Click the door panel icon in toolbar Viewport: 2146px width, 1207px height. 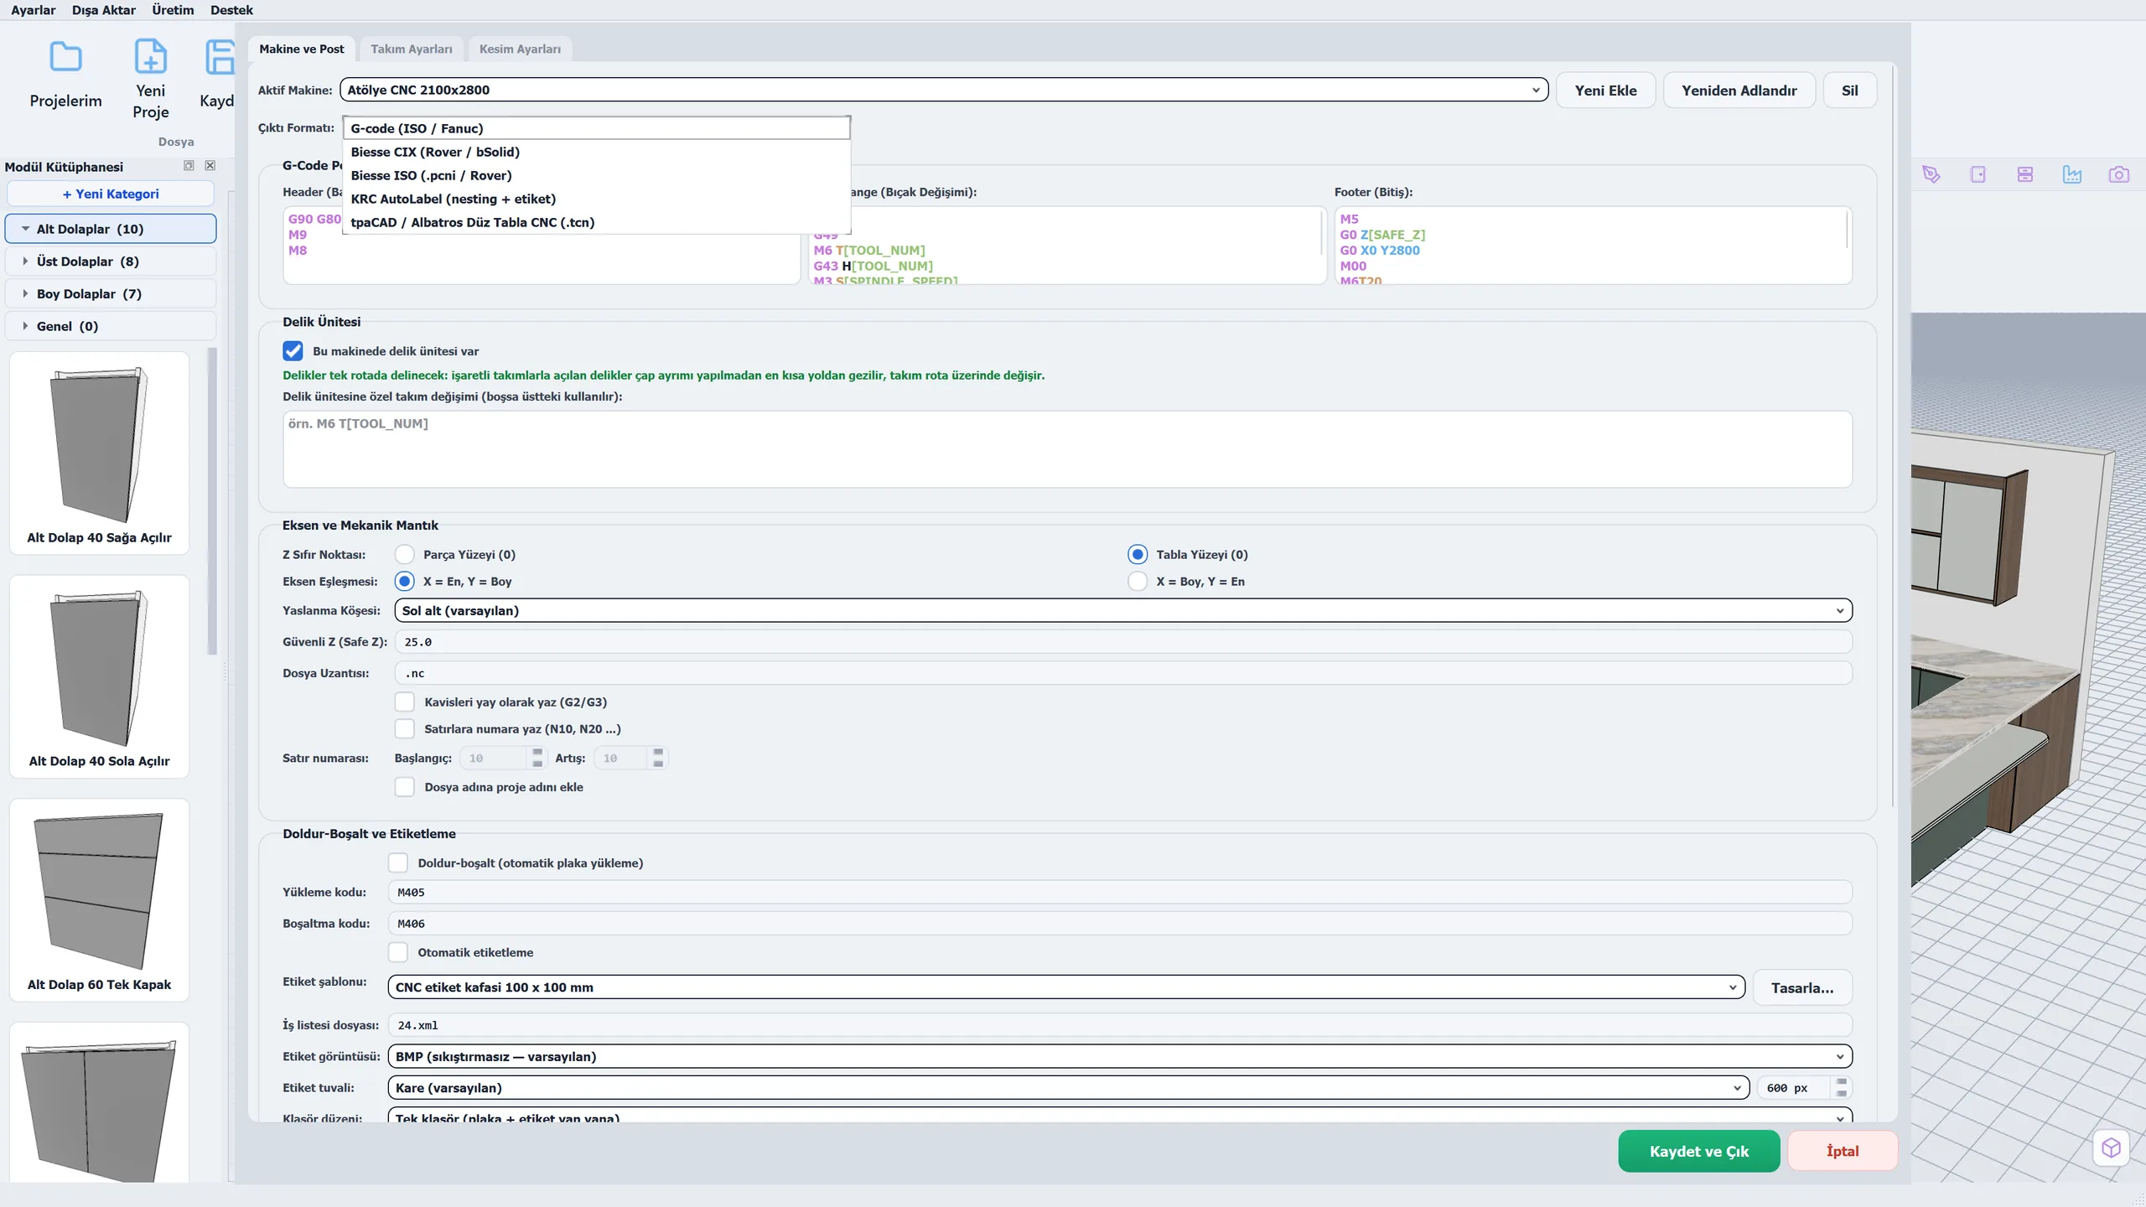pos(1978,174)
